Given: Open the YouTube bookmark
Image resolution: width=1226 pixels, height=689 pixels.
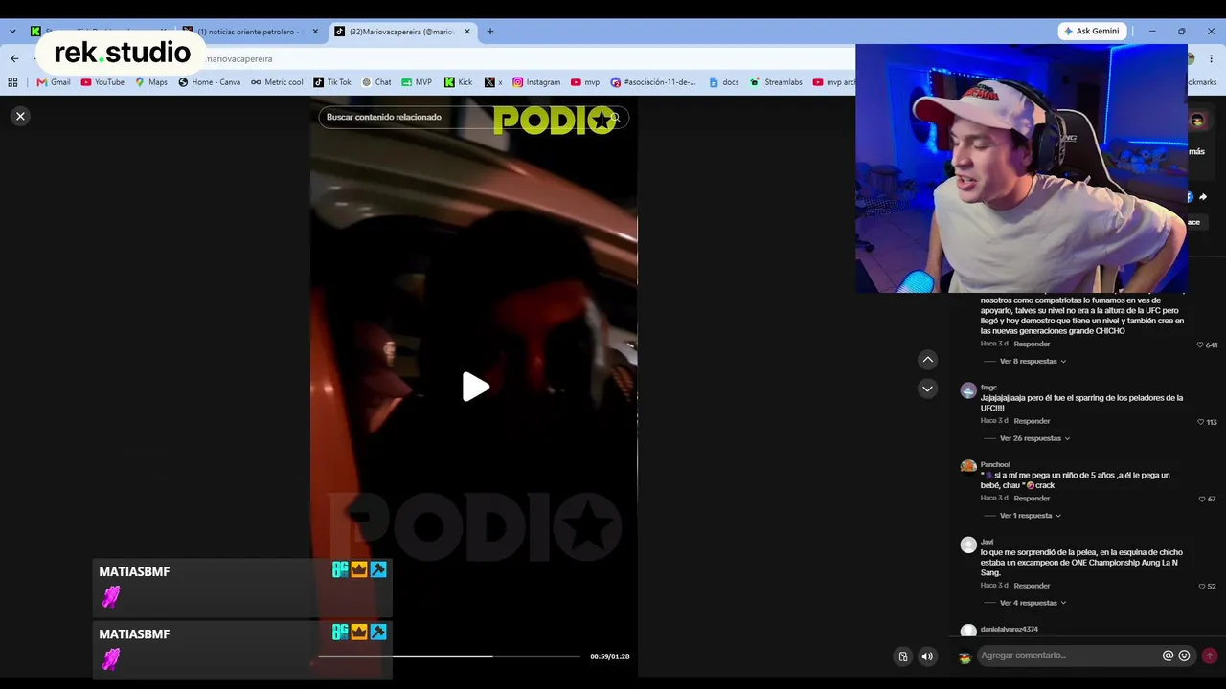Looking at the screenshot, I should [x=102, y=82].
